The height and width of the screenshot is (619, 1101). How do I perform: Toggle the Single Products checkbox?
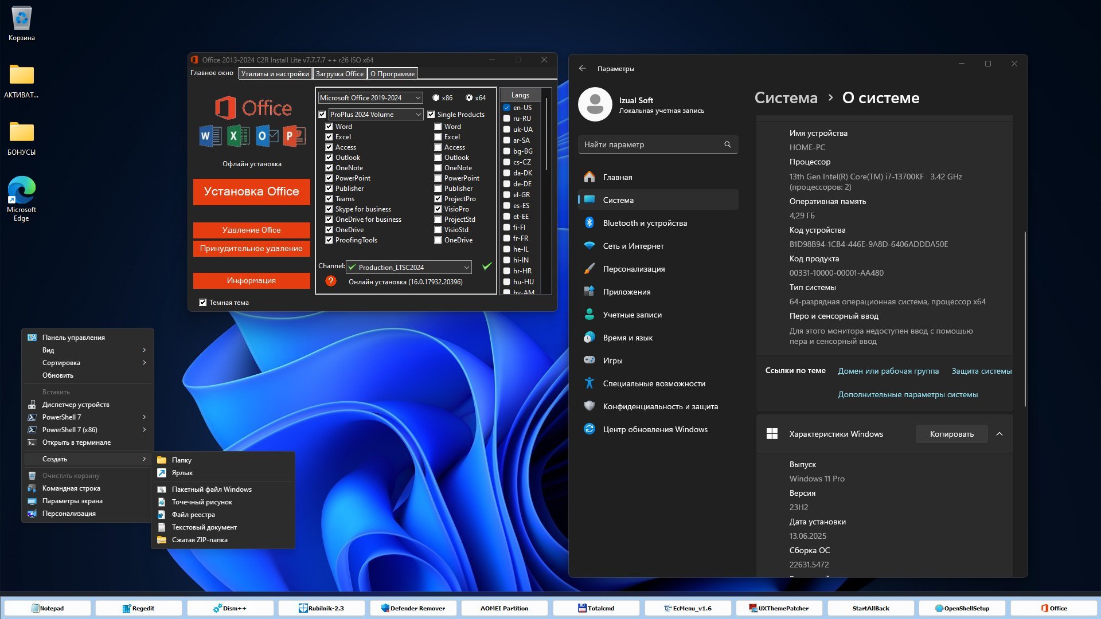tap(431, 115)
